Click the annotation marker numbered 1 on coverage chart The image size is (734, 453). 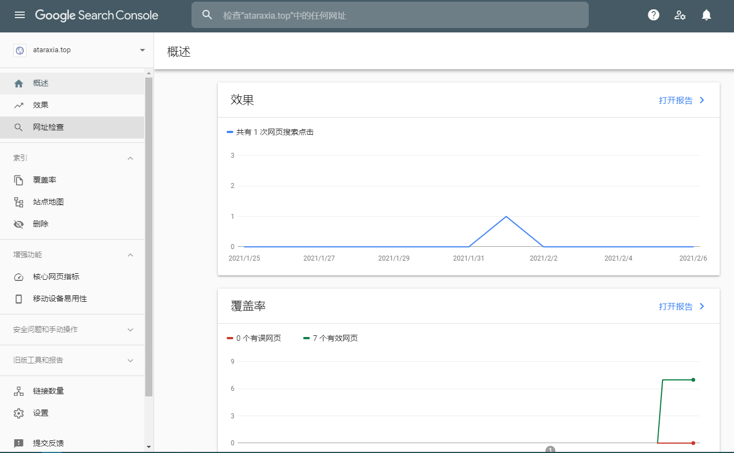[549, 449]
